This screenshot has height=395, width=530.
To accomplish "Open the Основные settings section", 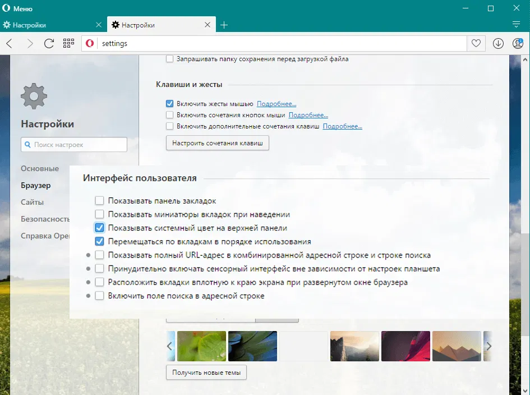I will pos(40,168).
